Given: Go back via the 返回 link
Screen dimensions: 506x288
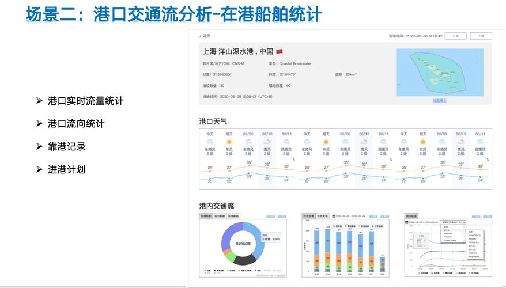Looking at the screenshot, I should pos(205,36).
